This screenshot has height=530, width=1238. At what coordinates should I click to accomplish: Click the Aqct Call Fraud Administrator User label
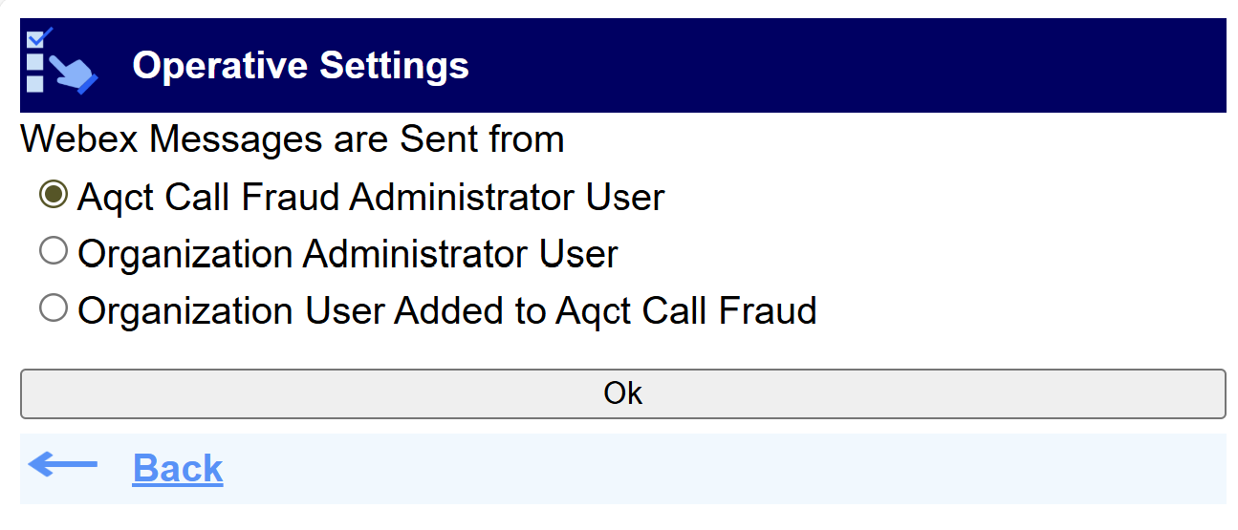pos(371,198)
